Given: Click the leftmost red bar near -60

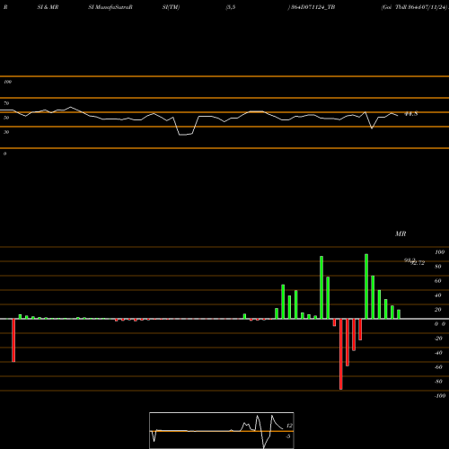Looking at the screenshot, I should [x=13, y=340].
